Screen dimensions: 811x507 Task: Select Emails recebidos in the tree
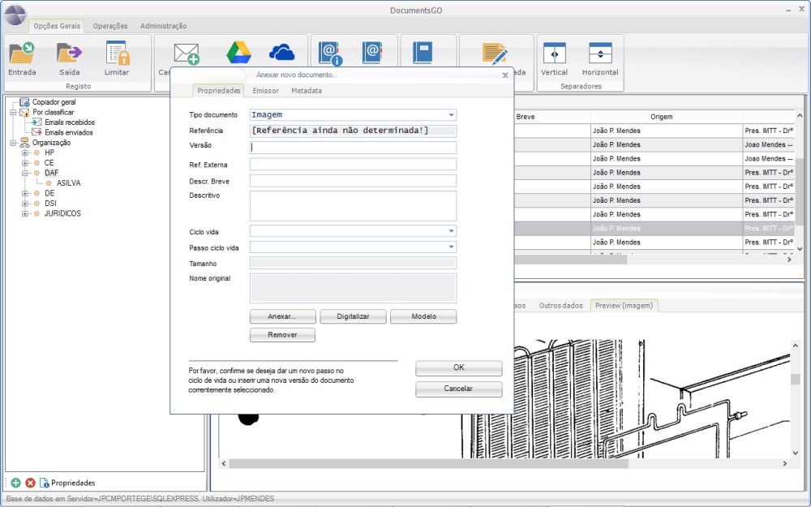[x=69, y=122]
